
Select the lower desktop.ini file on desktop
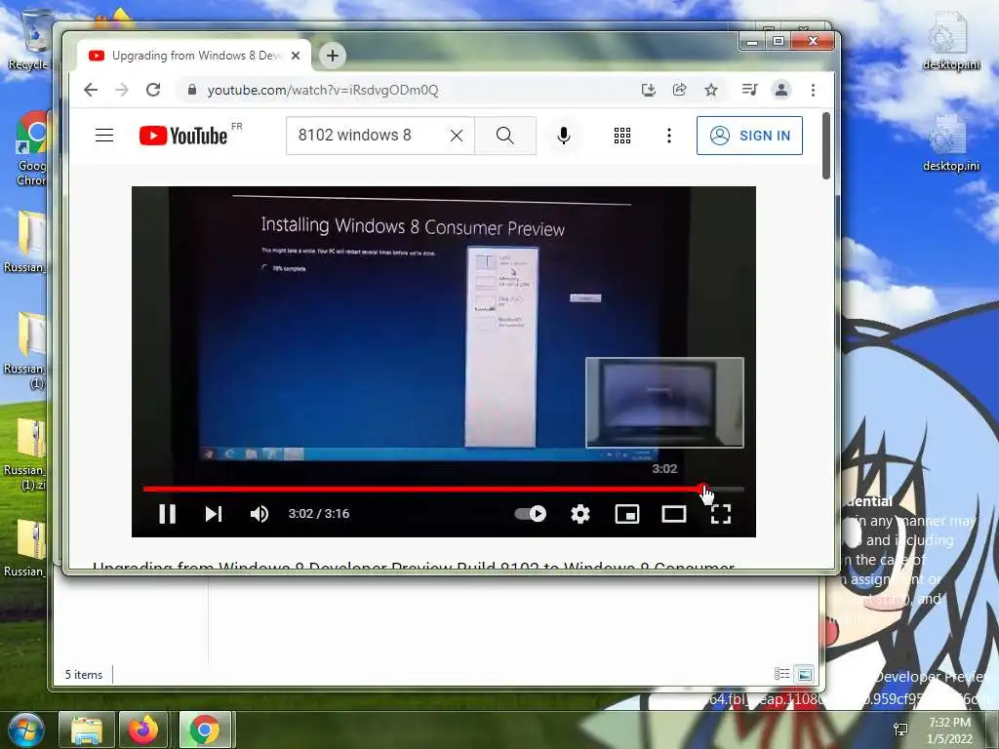tap(950, 142)
